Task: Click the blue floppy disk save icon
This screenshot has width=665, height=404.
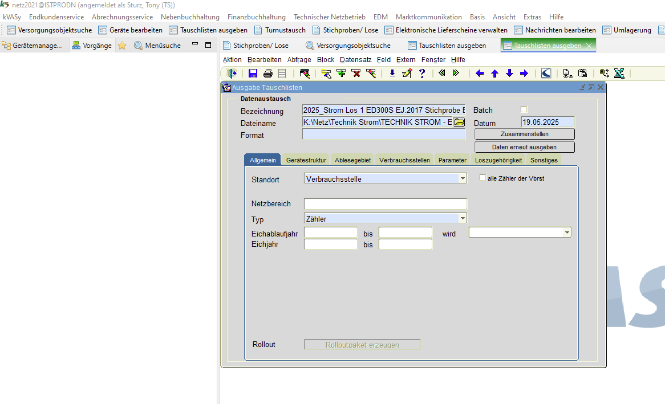Action: 253,73
